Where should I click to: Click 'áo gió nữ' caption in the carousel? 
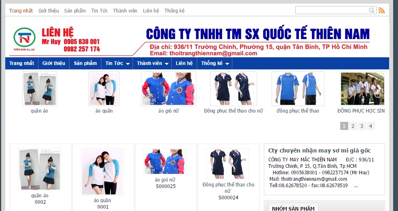[x=168, y=111]
